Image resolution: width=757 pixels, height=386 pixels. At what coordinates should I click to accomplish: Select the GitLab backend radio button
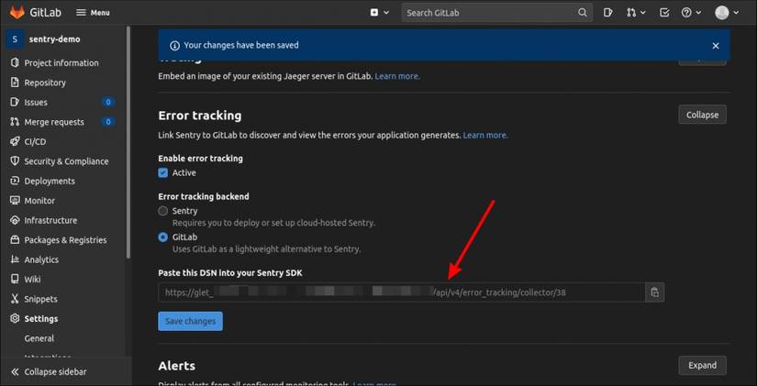(x=163, y=237)
